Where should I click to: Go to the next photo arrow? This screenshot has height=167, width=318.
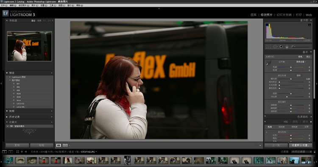click(x=26, y=152)
